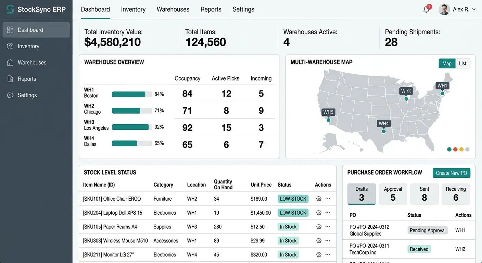482x263 pixels.
Task: Open more options for Monitor LG 27"
Action: point(328,254)
